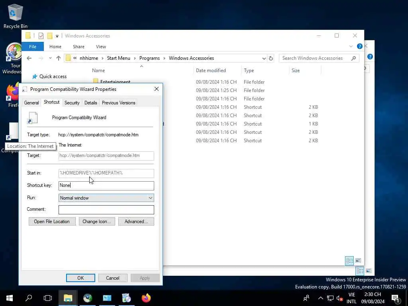Click nhhizme breadcrumb segment
The width and height of the screenshot is (408, 306).
(x=89, y=58)
